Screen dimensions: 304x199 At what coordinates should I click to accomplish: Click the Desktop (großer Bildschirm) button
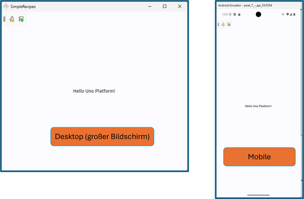pos(102,136)
